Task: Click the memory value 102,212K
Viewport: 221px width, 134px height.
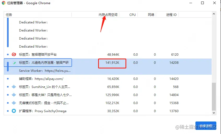Action: point(112,103)
